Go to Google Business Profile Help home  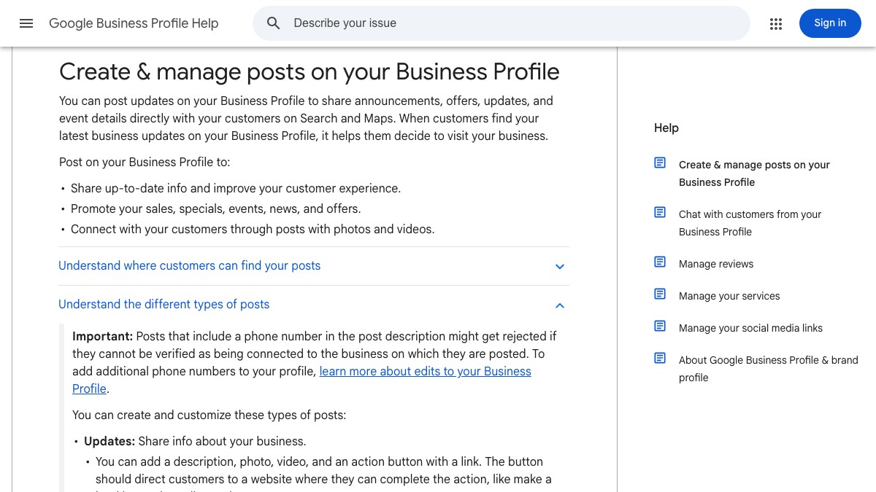point(134,23)
